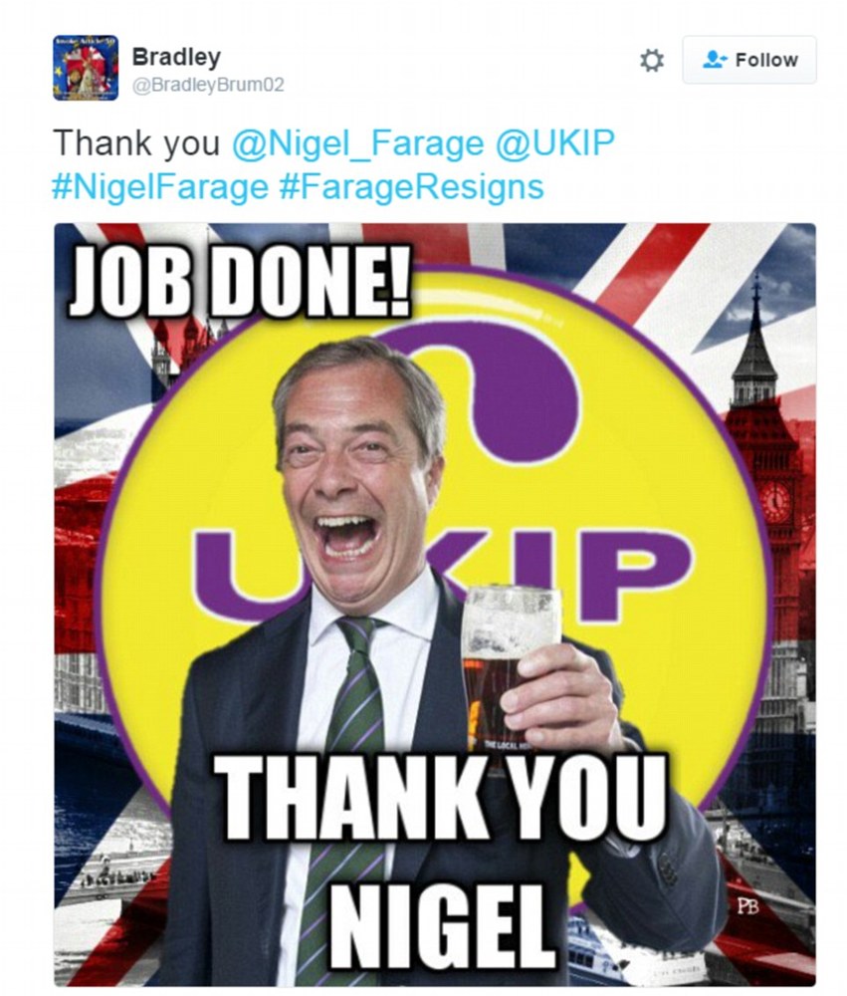Click the "Thank you" tweet text

click(x=135, y=143)
